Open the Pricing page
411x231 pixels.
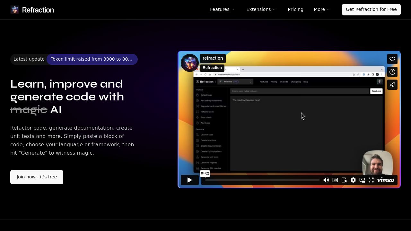click(x=295, y=9)
